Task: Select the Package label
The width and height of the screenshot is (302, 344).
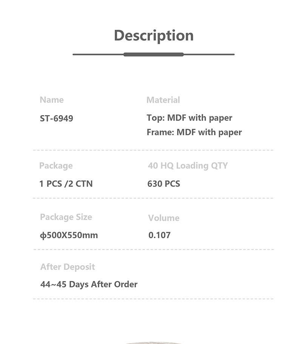Action: tap(56, 166)
